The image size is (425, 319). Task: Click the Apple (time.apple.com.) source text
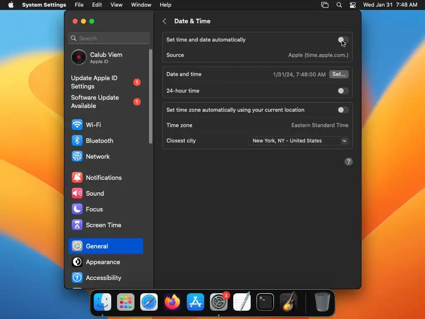318,55
